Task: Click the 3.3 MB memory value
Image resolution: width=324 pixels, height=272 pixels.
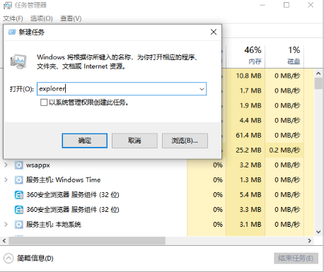Action: tap(250, 210)
